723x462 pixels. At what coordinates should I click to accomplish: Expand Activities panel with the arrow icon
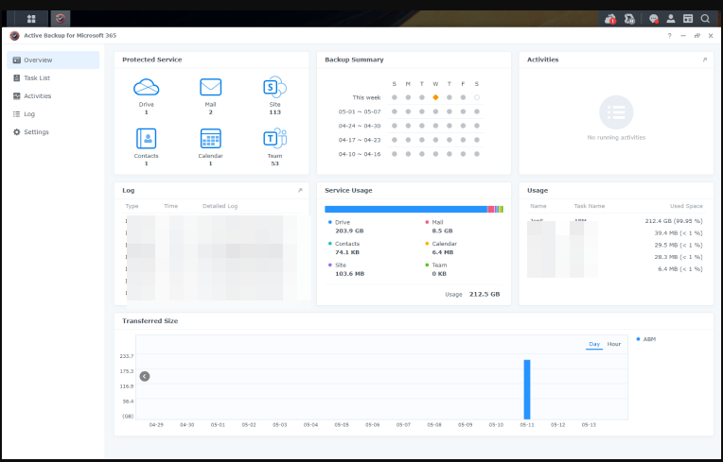(705, 60)
